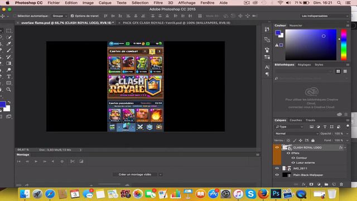Viewport: 357px width, 201px height.
Task: Hide the Plain-Black-Wallpaper layer
Action: pos(277,175)
